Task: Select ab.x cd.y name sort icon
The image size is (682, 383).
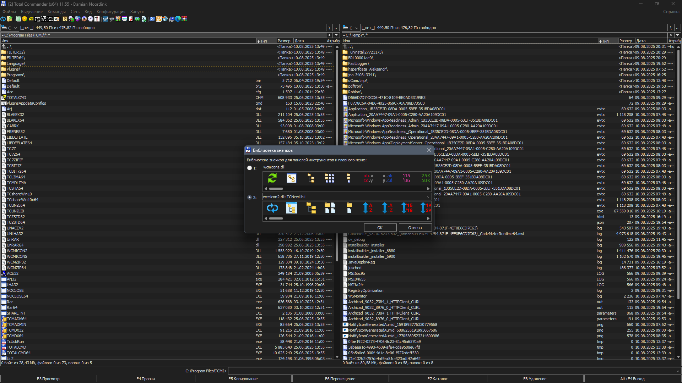Action: (x=368, y=178)
